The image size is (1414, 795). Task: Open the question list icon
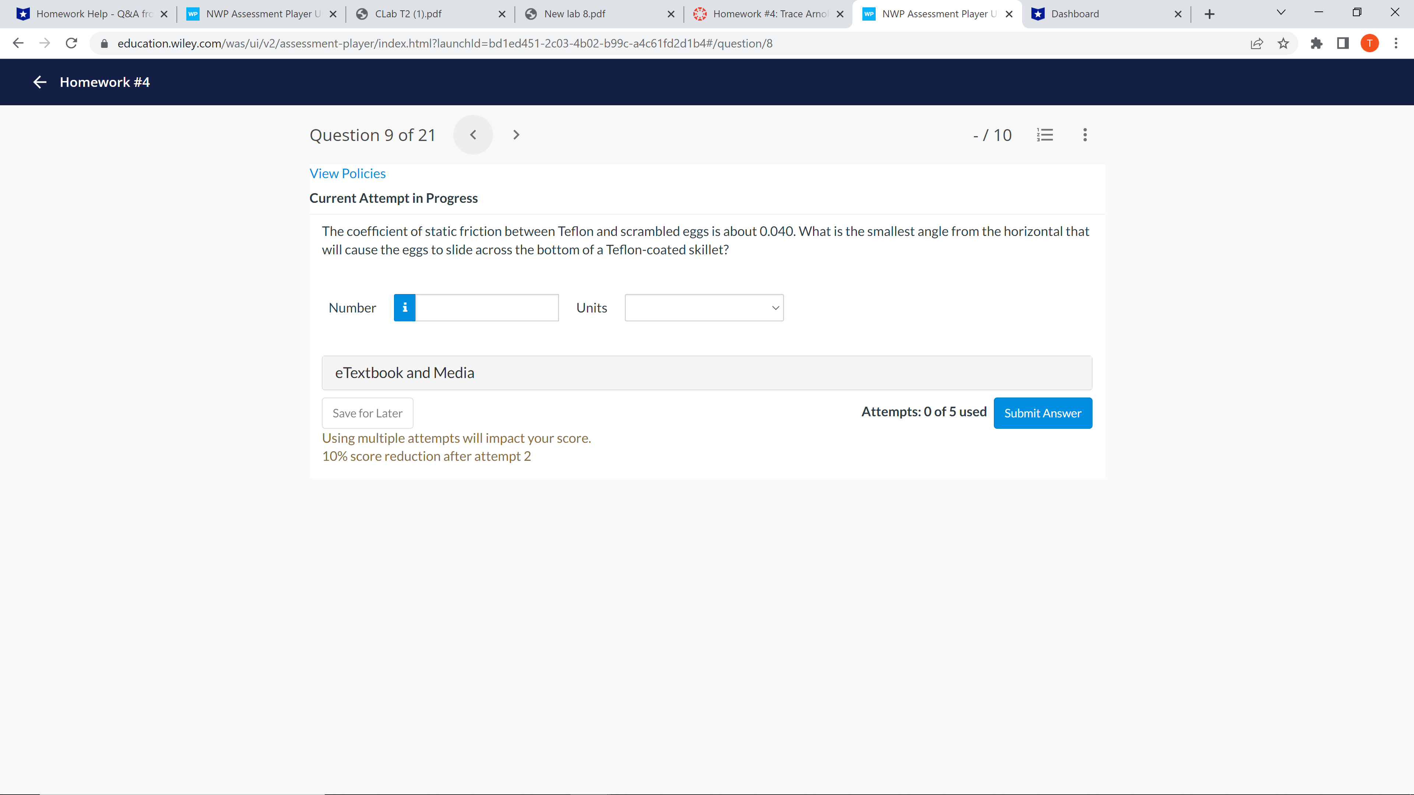coord(1045,135)
